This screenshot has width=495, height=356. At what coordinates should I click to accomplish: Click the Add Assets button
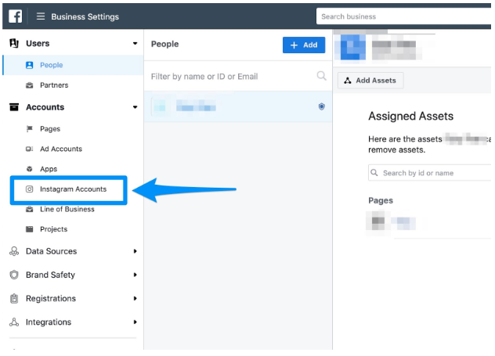(370, 81)
